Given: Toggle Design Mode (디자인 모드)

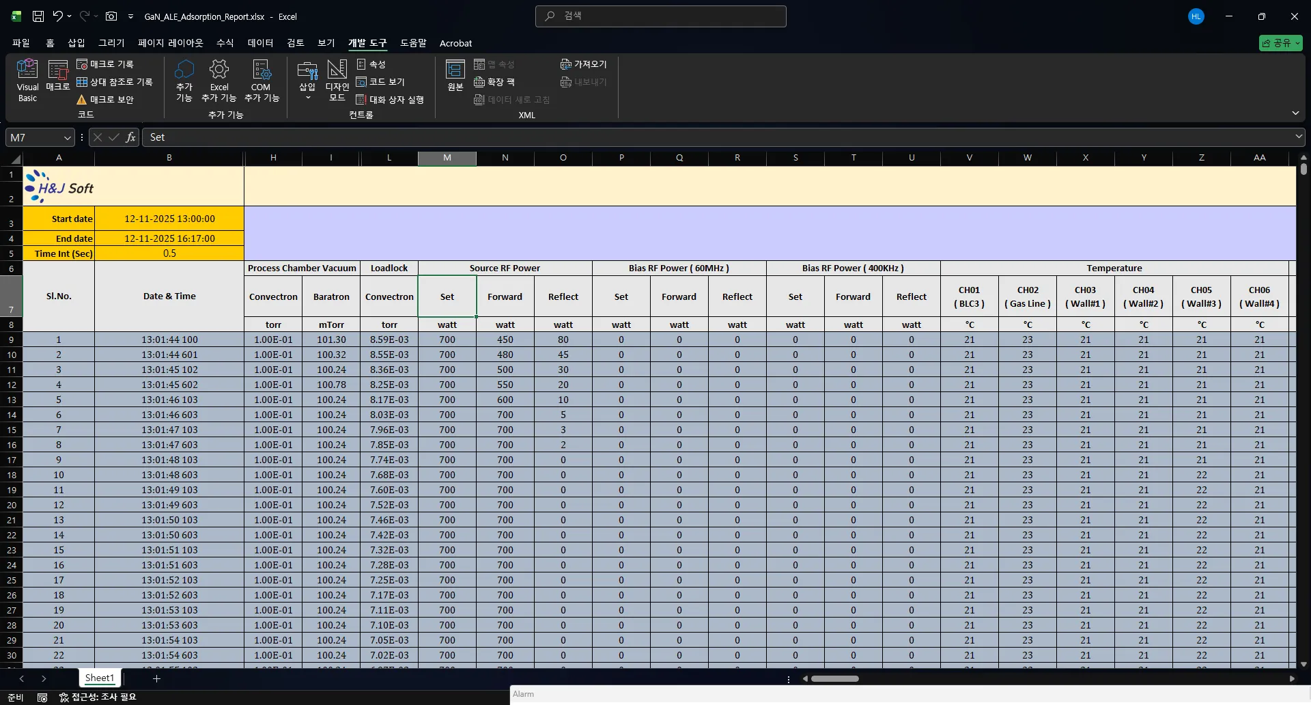Looking at the screenshot, I should [337, 81].
